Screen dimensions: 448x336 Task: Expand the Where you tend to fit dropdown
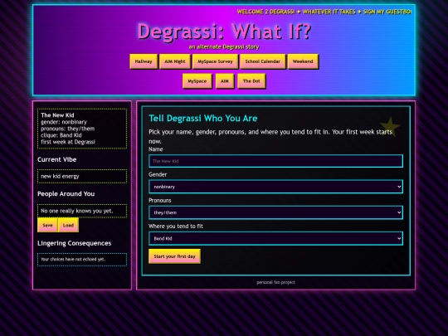coord(275,239)
